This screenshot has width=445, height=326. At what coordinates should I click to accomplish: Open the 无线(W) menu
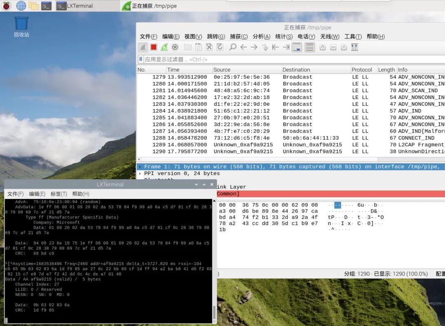pyautogui.click(x=330, y=37)
